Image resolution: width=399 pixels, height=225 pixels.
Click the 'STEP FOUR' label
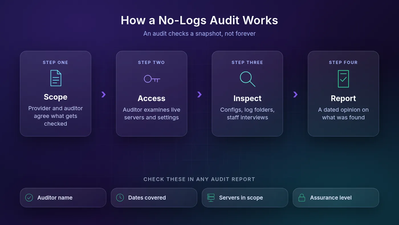[343, 63]
